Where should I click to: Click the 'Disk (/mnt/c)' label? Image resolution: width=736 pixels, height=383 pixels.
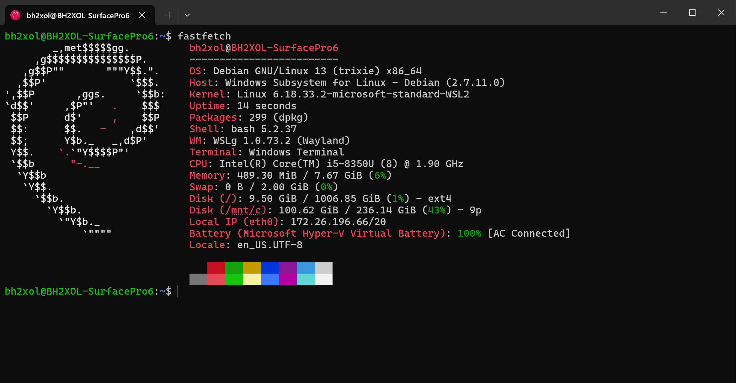point(228,210)
